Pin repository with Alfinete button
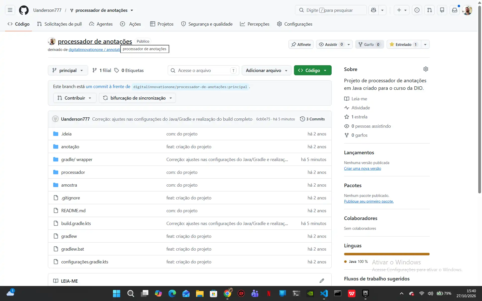482x301 pixels. pos(301,44)
